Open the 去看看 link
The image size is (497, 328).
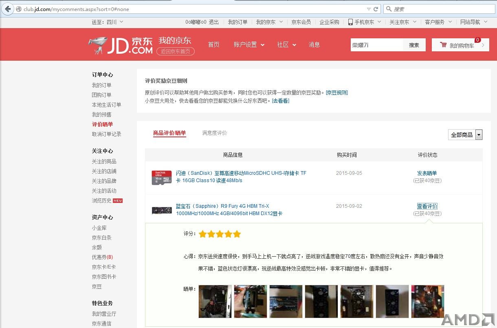tap(281, 101)
